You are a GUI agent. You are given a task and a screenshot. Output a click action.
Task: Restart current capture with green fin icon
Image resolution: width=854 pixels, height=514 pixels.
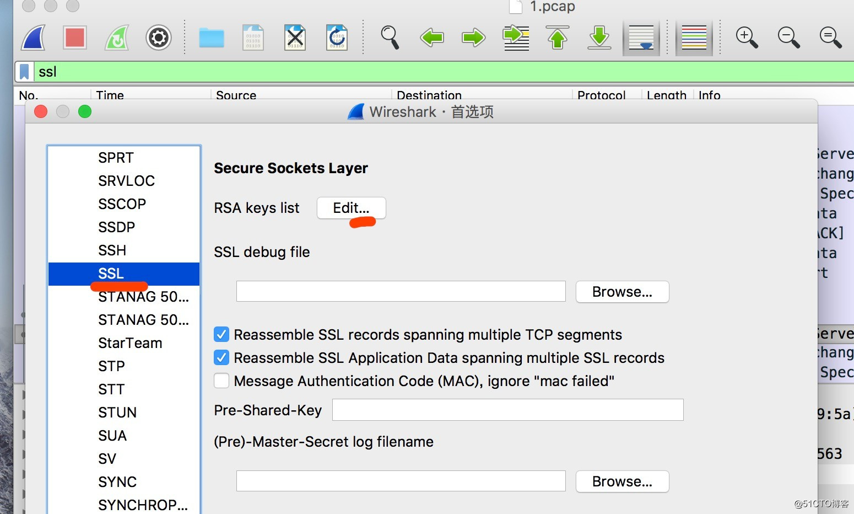116,38
